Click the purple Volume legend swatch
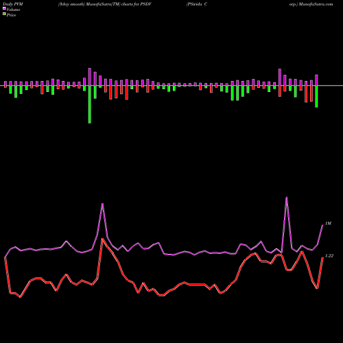The image size is (343, 343). (4, 9)
